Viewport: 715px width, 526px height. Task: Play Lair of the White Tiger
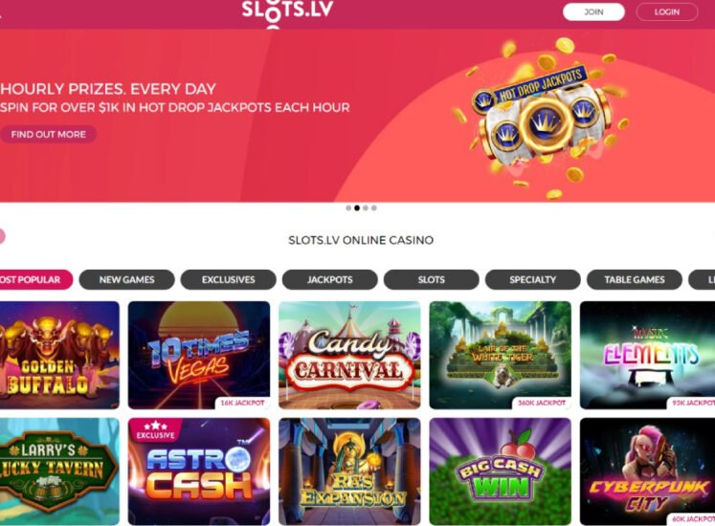500,355
